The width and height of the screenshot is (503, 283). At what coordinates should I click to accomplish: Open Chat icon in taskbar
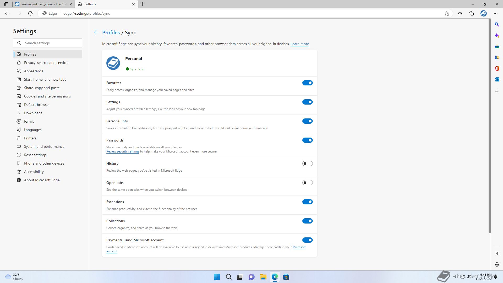coord(251,277)
